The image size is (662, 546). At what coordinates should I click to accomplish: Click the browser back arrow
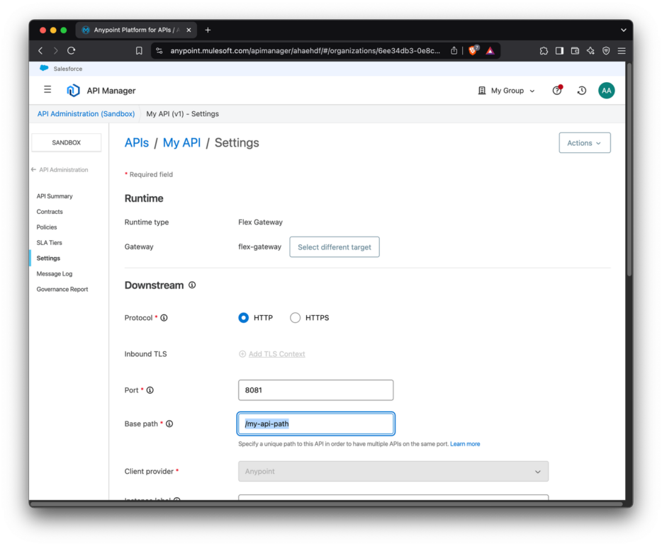[x=40, y=50]
